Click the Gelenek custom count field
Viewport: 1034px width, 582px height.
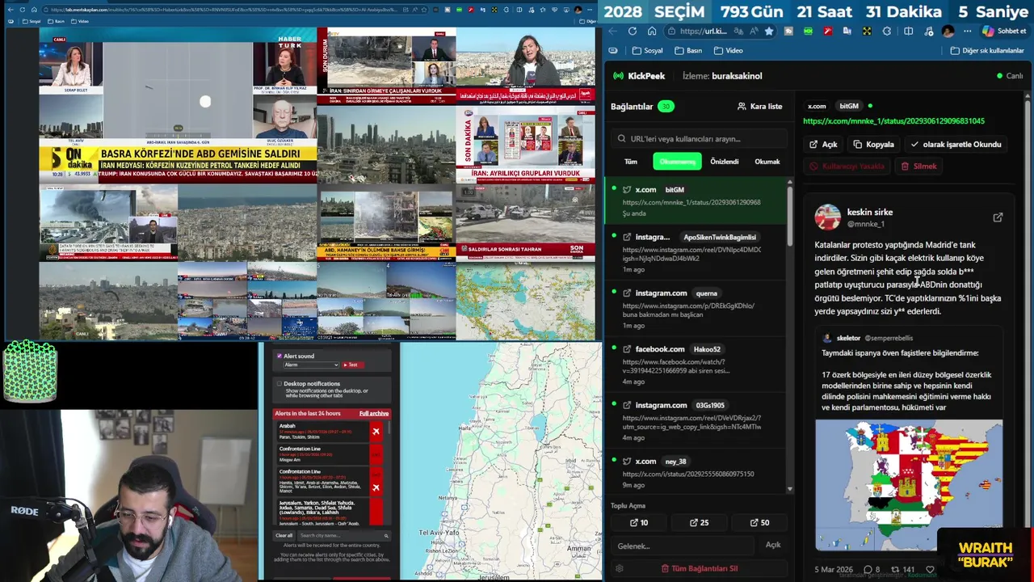pos(683,546)
